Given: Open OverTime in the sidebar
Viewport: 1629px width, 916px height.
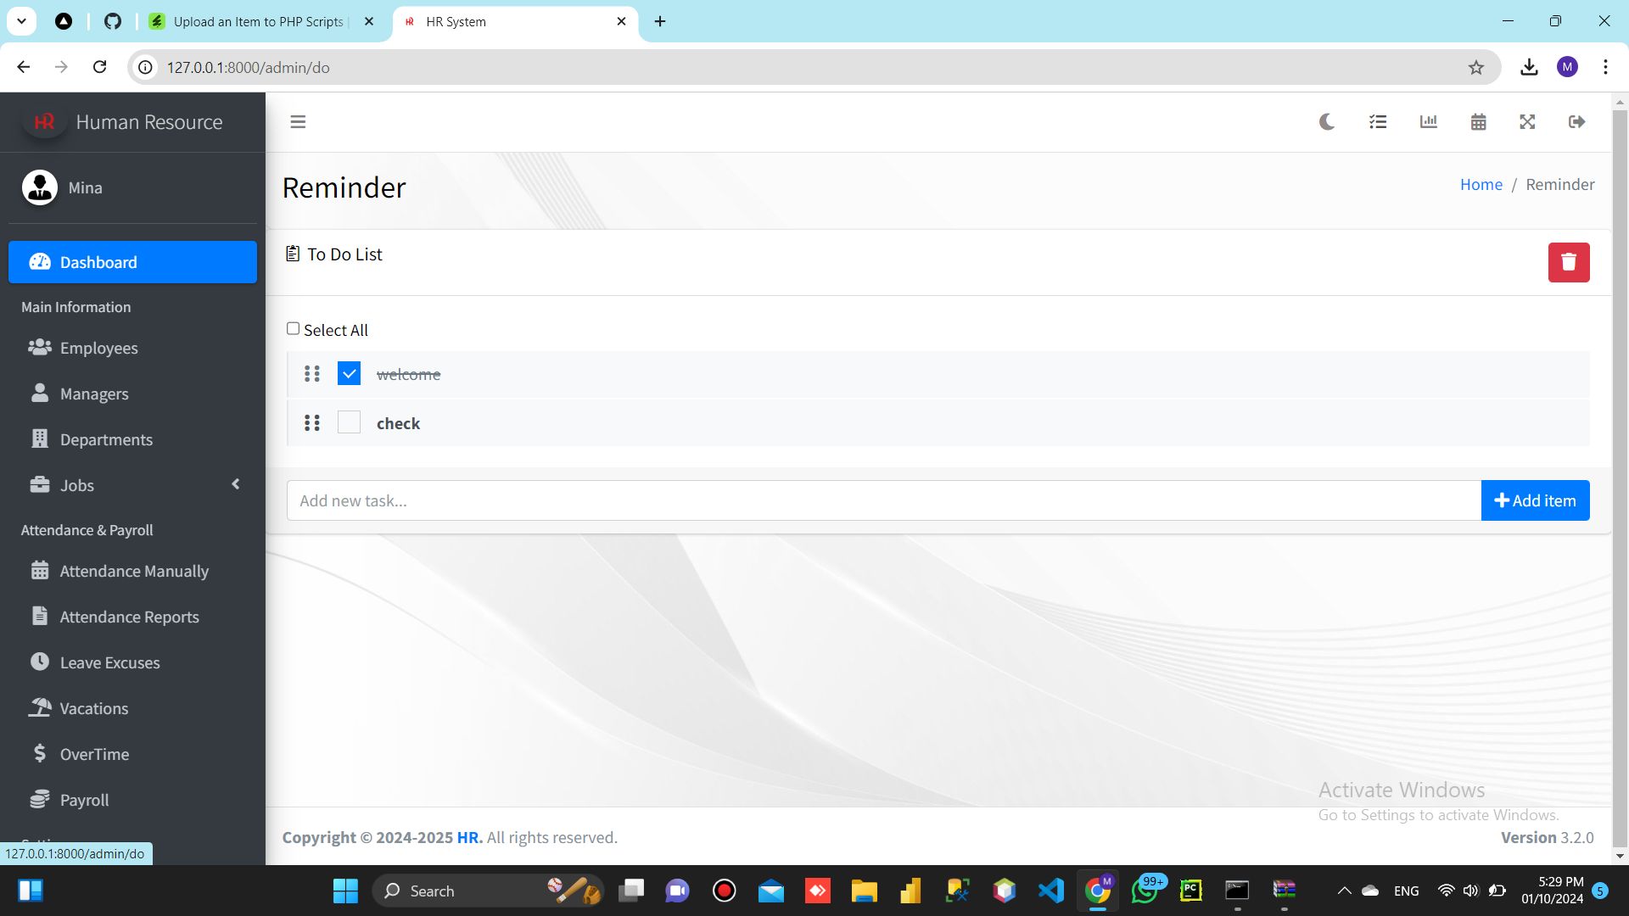Looking at the screenshot, I should point(132,754).
